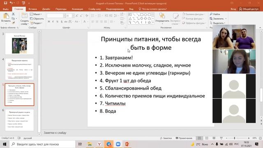Start slideshow from status bar icon

[x=221, y=138]
